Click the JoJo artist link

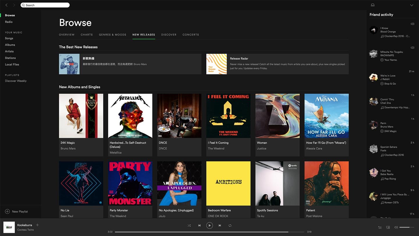[162, 216]
